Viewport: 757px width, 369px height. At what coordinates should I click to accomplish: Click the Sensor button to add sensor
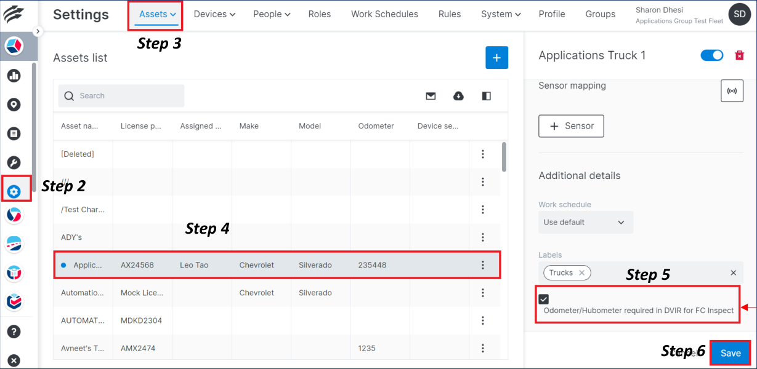tap(571, 126)
